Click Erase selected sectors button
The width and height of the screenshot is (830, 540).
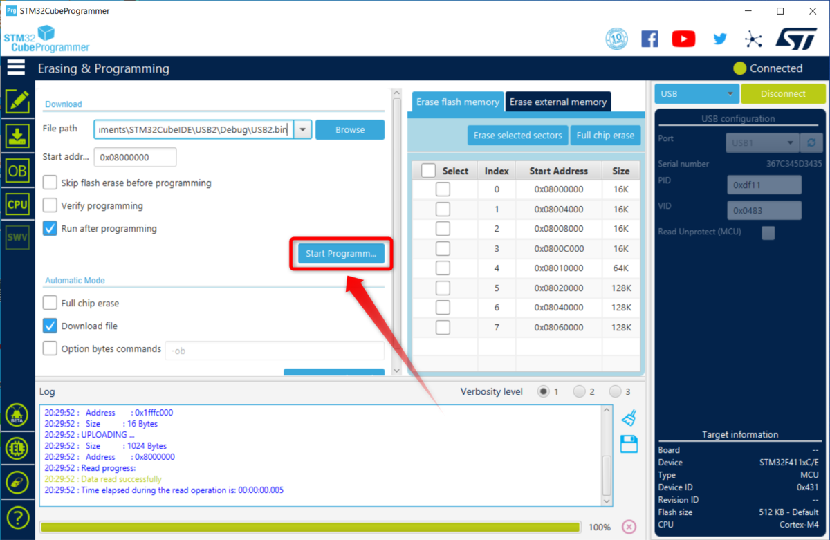click(518, 135)
